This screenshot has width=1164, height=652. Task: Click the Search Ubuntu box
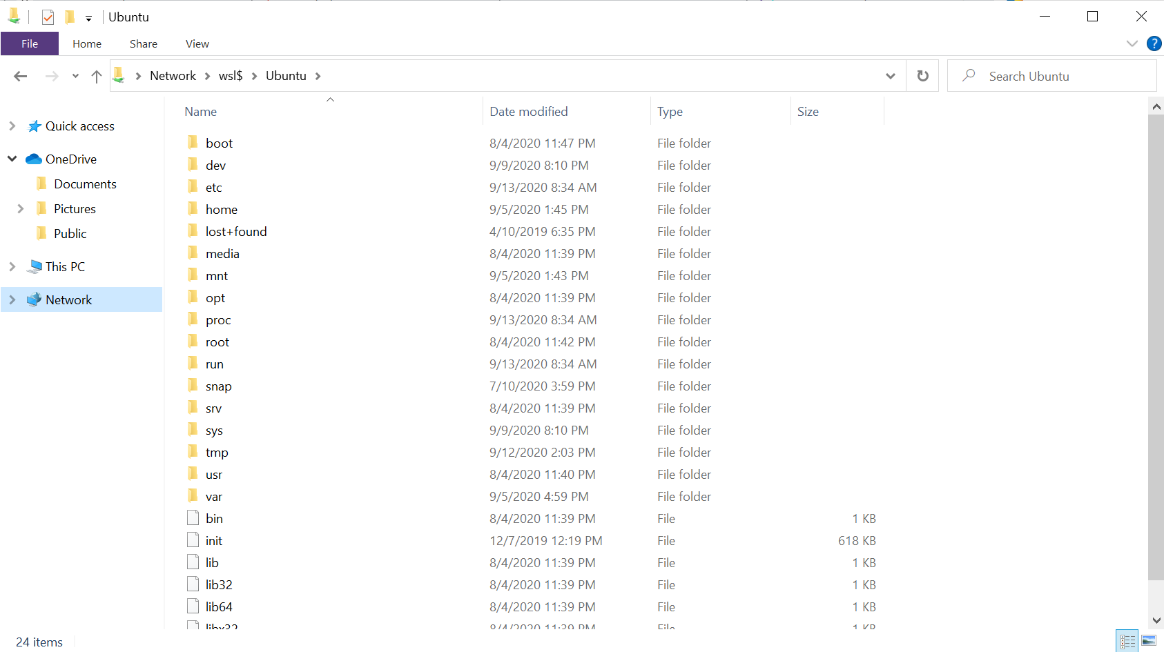pyautogui.click(x=1052, y=76)
